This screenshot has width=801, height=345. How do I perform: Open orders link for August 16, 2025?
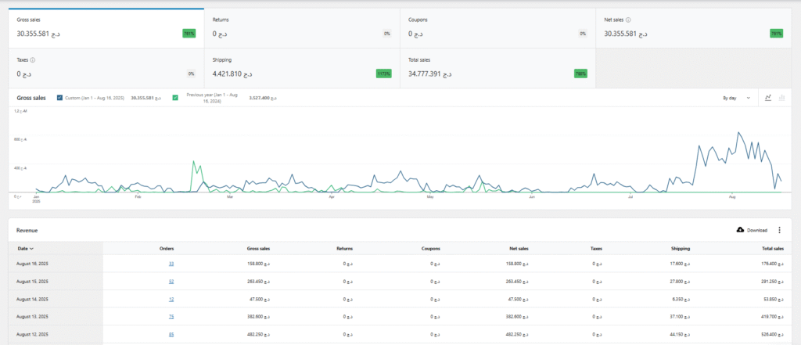(x=171, y=264)
